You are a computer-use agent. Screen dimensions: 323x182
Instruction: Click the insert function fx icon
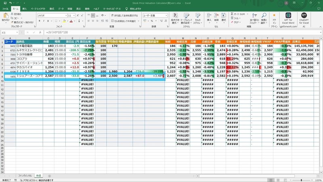click(40, 32)
